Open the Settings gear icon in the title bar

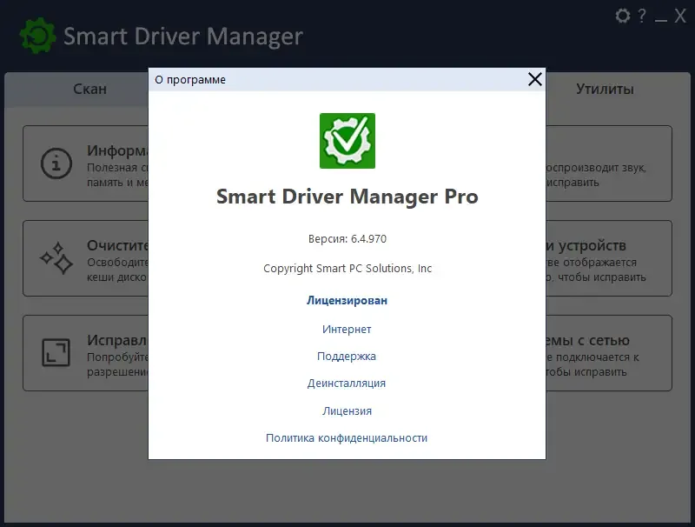[x=622, y=16]
